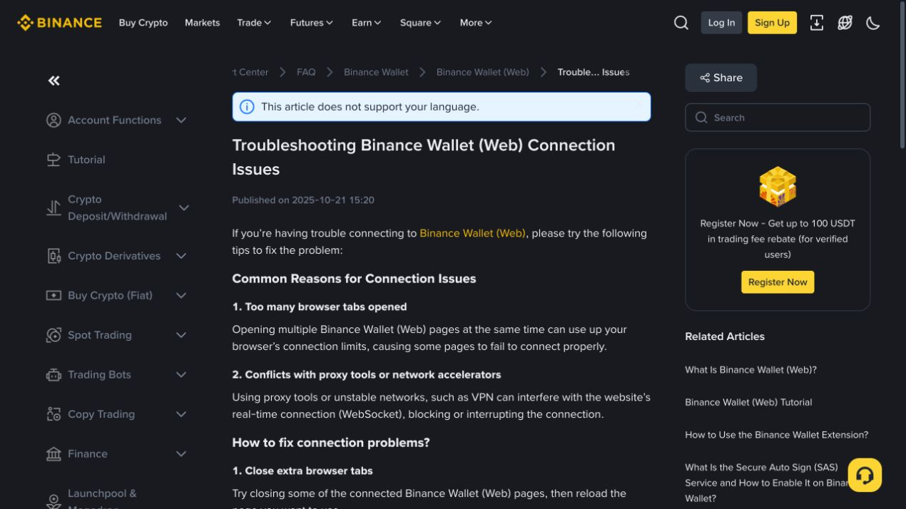This screenshot has width=906, height=509.
Task: Click the Launchpool sidebar icon
Action: click(54, 501)
